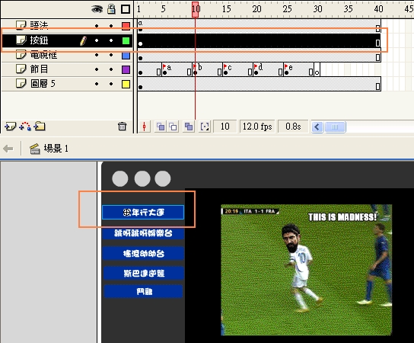
Task: Click the yellow outline swatch of 圖層 5 layer
Action: click(126, 85)
